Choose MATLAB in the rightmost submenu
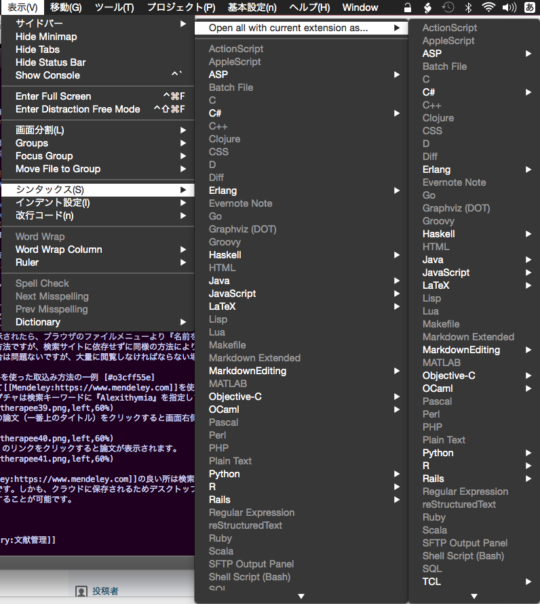540x604 pixels. click(x=474, y=363)
